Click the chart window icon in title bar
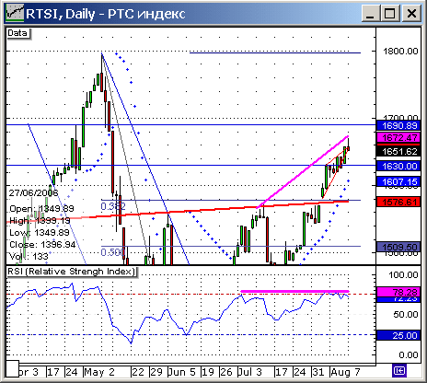The image size is (427, 383). [15, 13]
